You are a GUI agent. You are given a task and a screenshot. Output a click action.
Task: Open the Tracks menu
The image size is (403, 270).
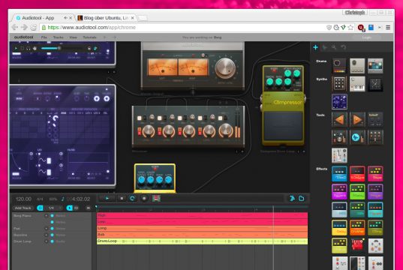[58, 37]
